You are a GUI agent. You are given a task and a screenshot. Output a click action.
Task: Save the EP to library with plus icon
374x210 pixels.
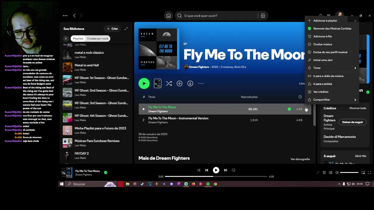pyautogui.click(x=179, y=83)
